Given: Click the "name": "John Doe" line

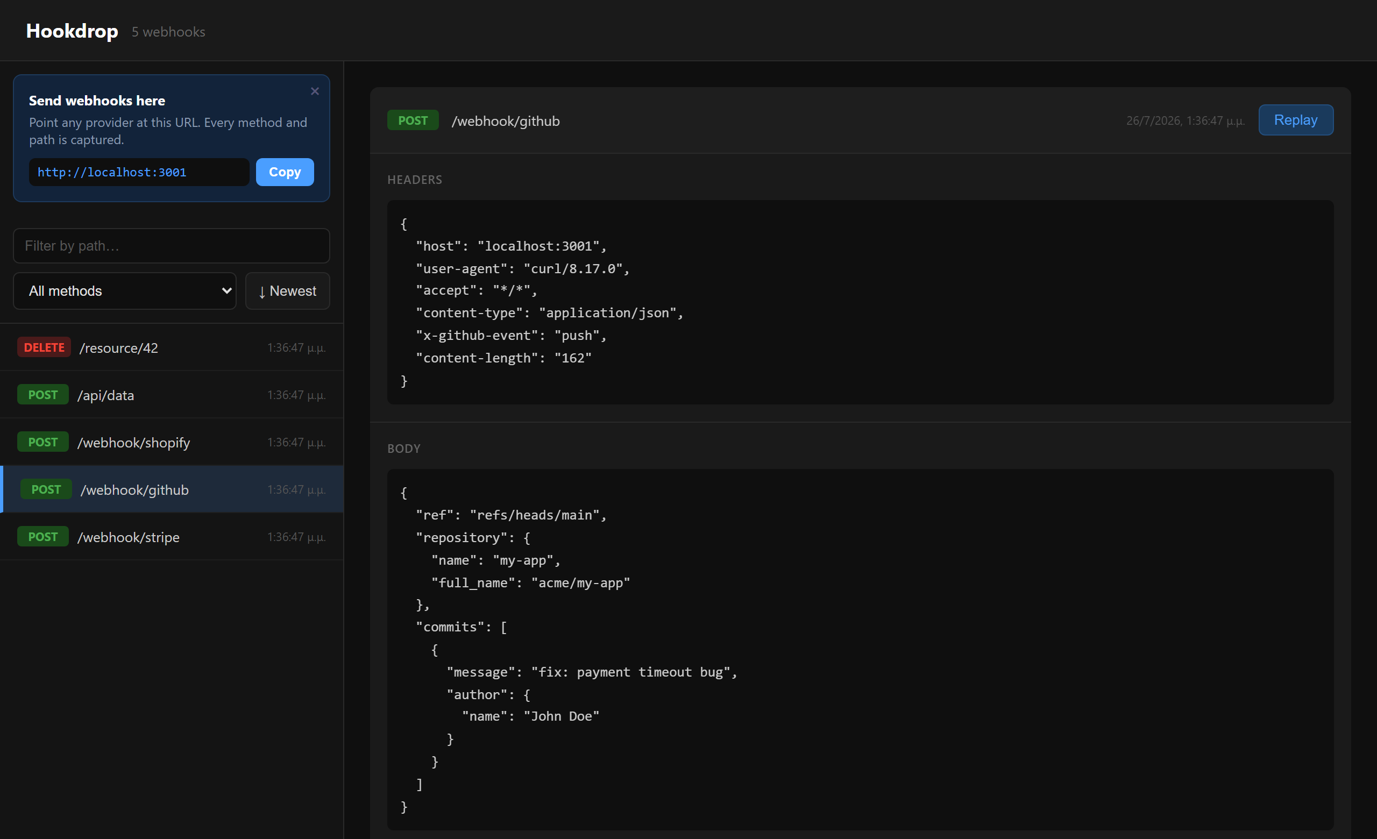Looking at the screenshot, I should point(530,716).
